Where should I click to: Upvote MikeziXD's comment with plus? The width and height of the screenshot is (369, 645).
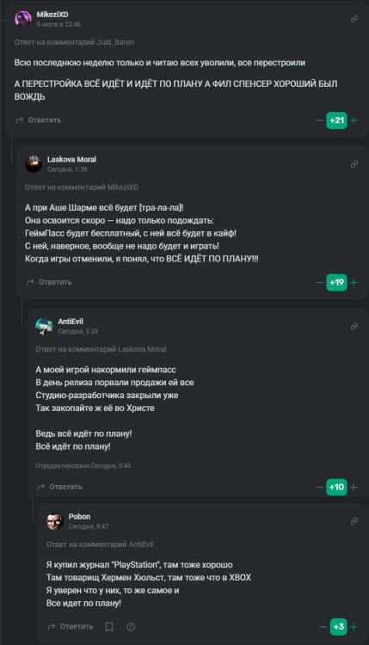354,120
